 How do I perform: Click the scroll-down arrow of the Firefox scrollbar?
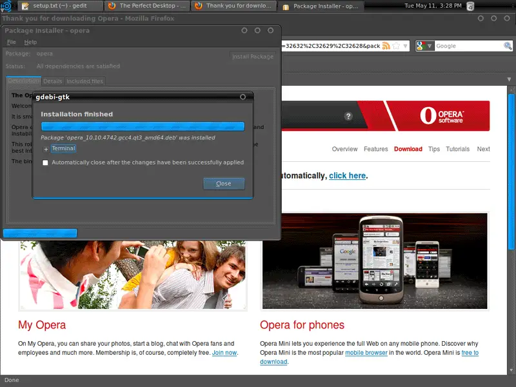[x=511, y=370]
